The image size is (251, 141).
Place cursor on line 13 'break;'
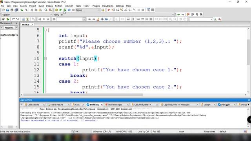[x=79, y=76]
